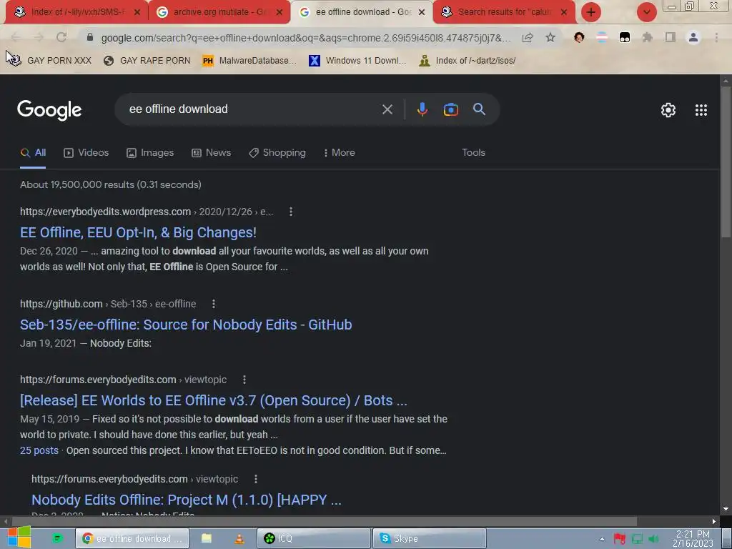Go back with Chrome's back arrow

pos(15,37)
